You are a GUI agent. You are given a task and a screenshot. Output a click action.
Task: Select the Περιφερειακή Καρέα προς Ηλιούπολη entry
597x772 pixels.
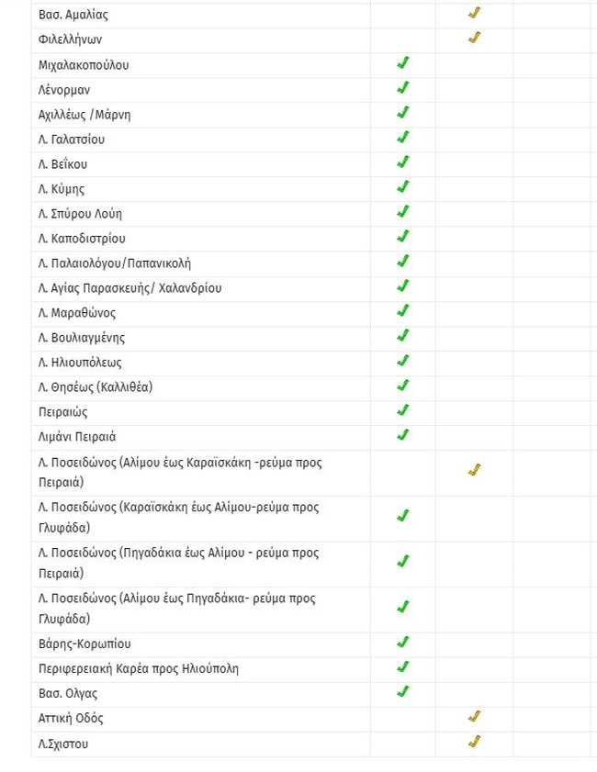point(139,668)
